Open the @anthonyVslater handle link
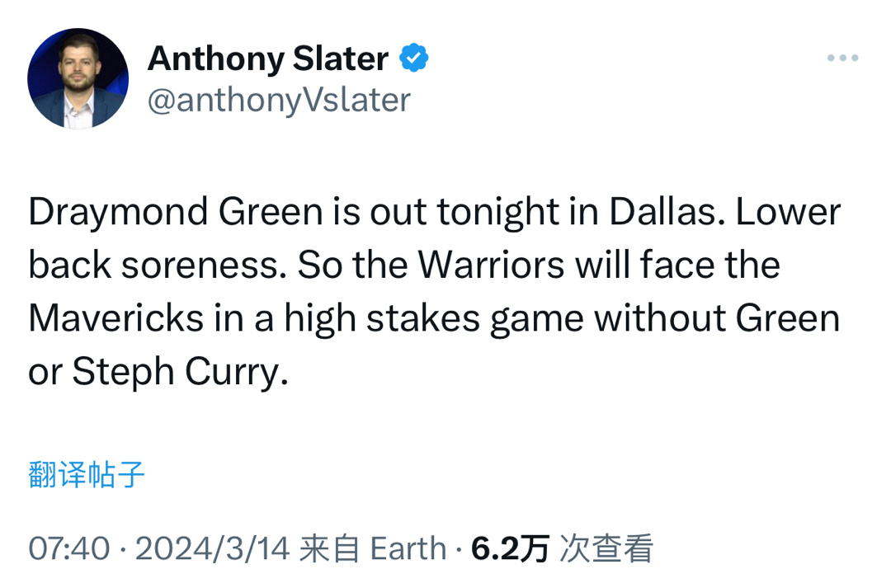Image resolution: width=891 pixels, height=569 pixels. click(x=279, y=100)
